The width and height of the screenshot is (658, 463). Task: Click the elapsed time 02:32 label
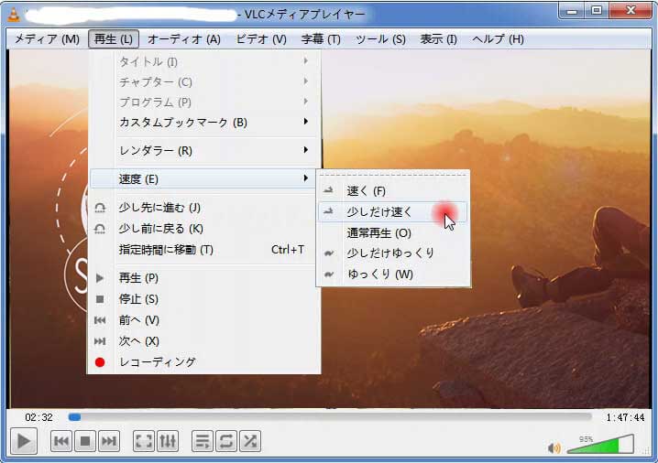click(x=38, y=417)
